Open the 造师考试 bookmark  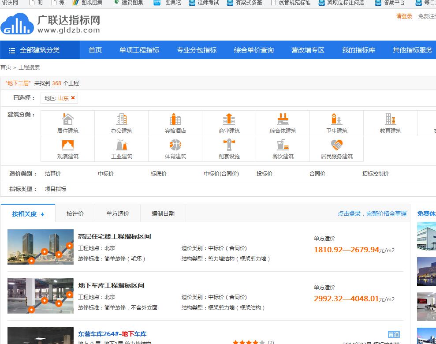204,3
